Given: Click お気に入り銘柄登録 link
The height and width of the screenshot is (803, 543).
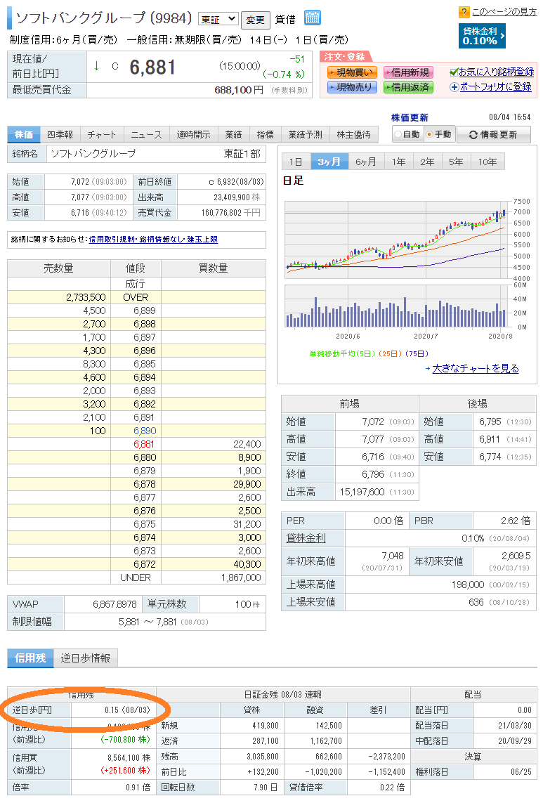Looking at the screenshot, I should click(497, 72).
